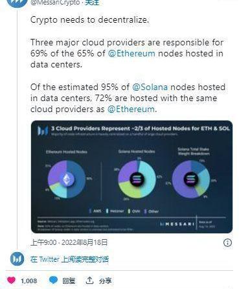The image size is (239, 289).
Task: Open the tweet info circle icon
Action: point(227,242)
